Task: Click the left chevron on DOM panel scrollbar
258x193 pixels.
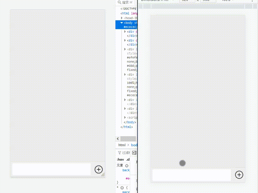Action: tap(118, 139)
